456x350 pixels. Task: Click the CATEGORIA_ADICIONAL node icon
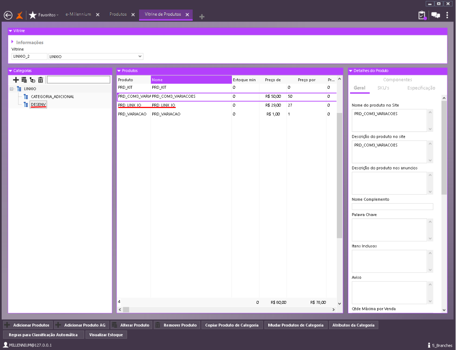[26, 97]
